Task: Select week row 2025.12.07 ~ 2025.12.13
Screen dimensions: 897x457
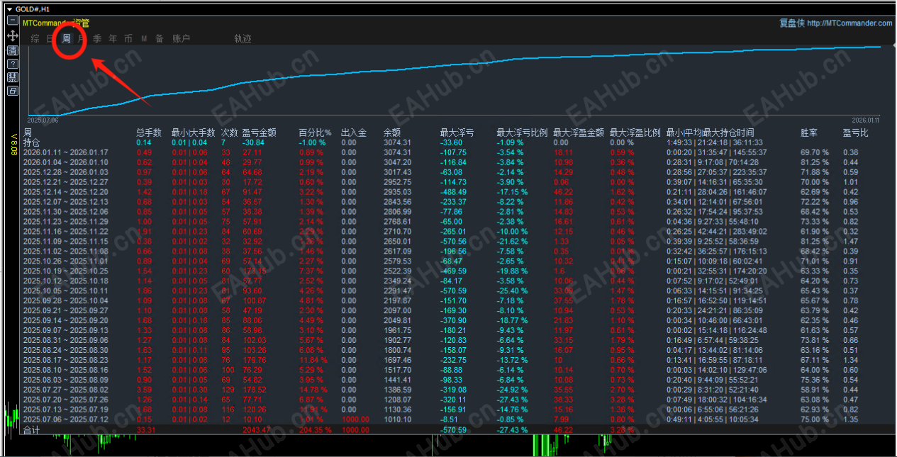Action: [x=66, y=202]
